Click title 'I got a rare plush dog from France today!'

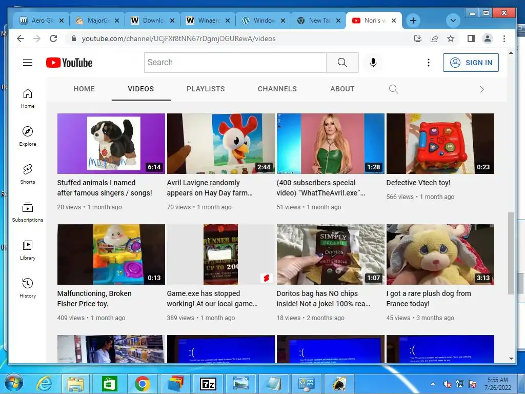pos(429,299)
